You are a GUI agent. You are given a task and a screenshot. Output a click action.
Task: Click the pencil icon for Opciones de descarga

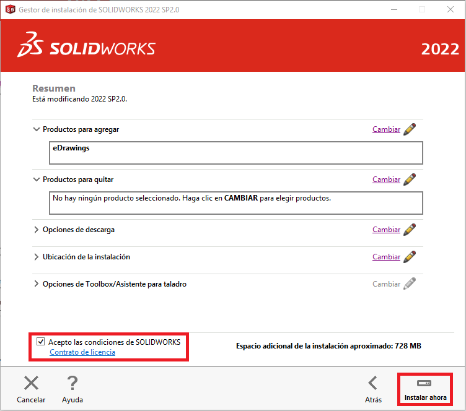pos(410,230)
